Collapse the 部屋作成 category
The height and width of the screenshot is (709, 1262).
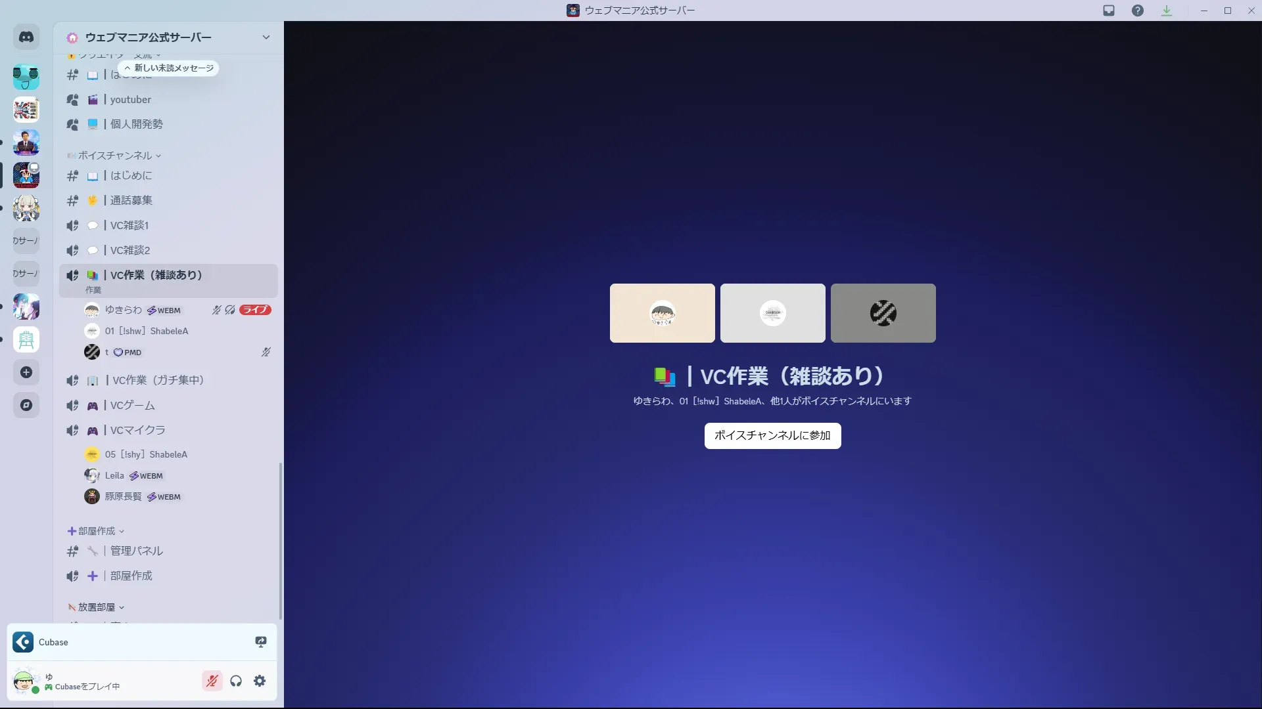[97, 531]
